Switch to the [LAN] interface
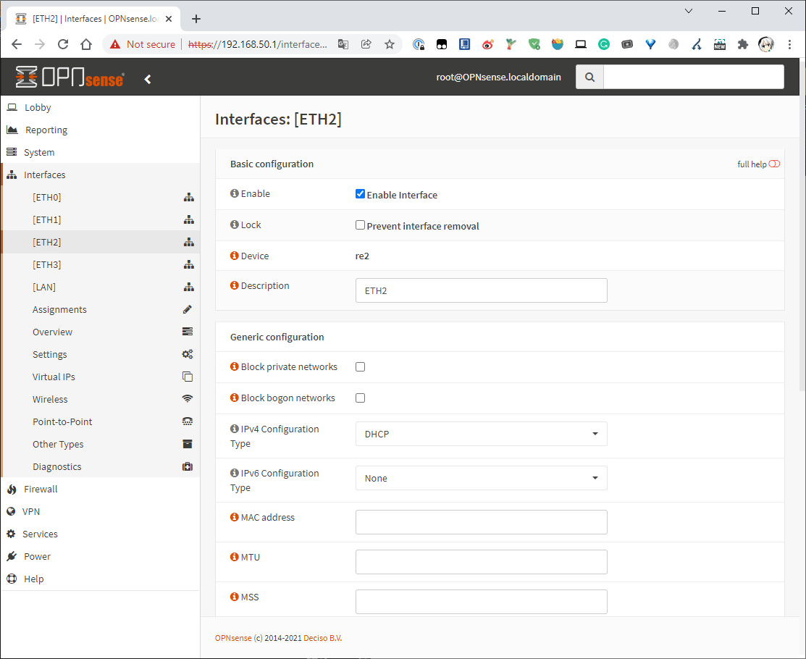 coord(43,287)
